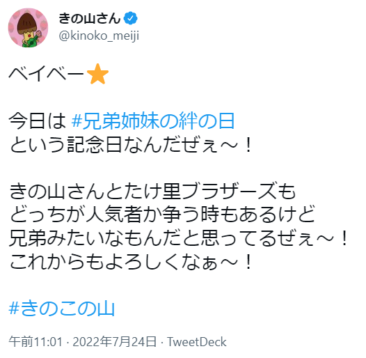Screen dimensions: 366x358
Task: Click the line これからもよろしくなぁ〜！
Action: click(132, 262)
